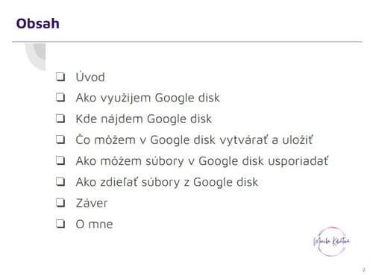Toggle the checkbox for Kde nájdem Google disk

(60, 119)
